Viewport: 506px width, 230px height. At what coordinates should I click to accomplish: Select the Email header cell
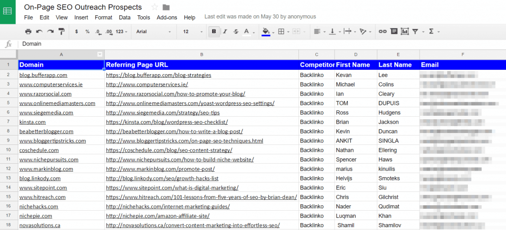coord(463,65)
